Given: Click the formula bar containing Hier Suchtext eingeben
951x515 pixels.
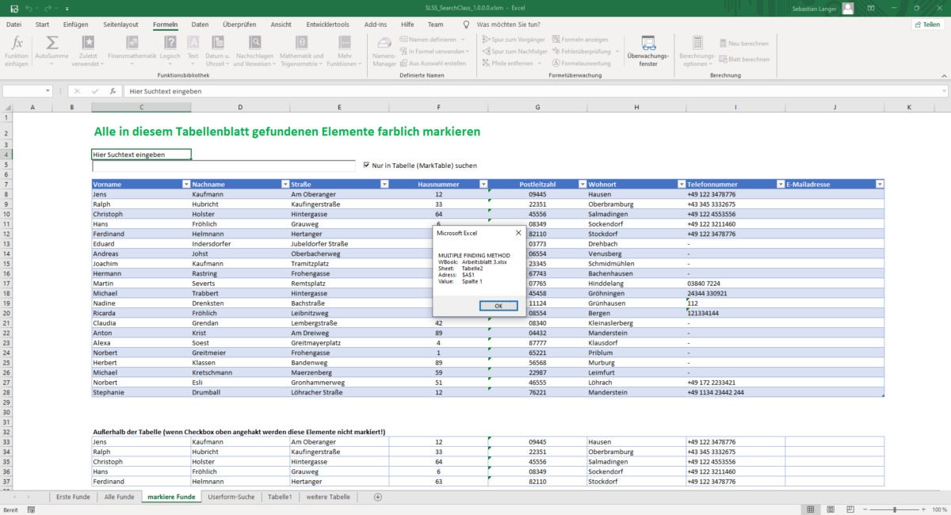Looking at the screenshot, I should 535,91.
